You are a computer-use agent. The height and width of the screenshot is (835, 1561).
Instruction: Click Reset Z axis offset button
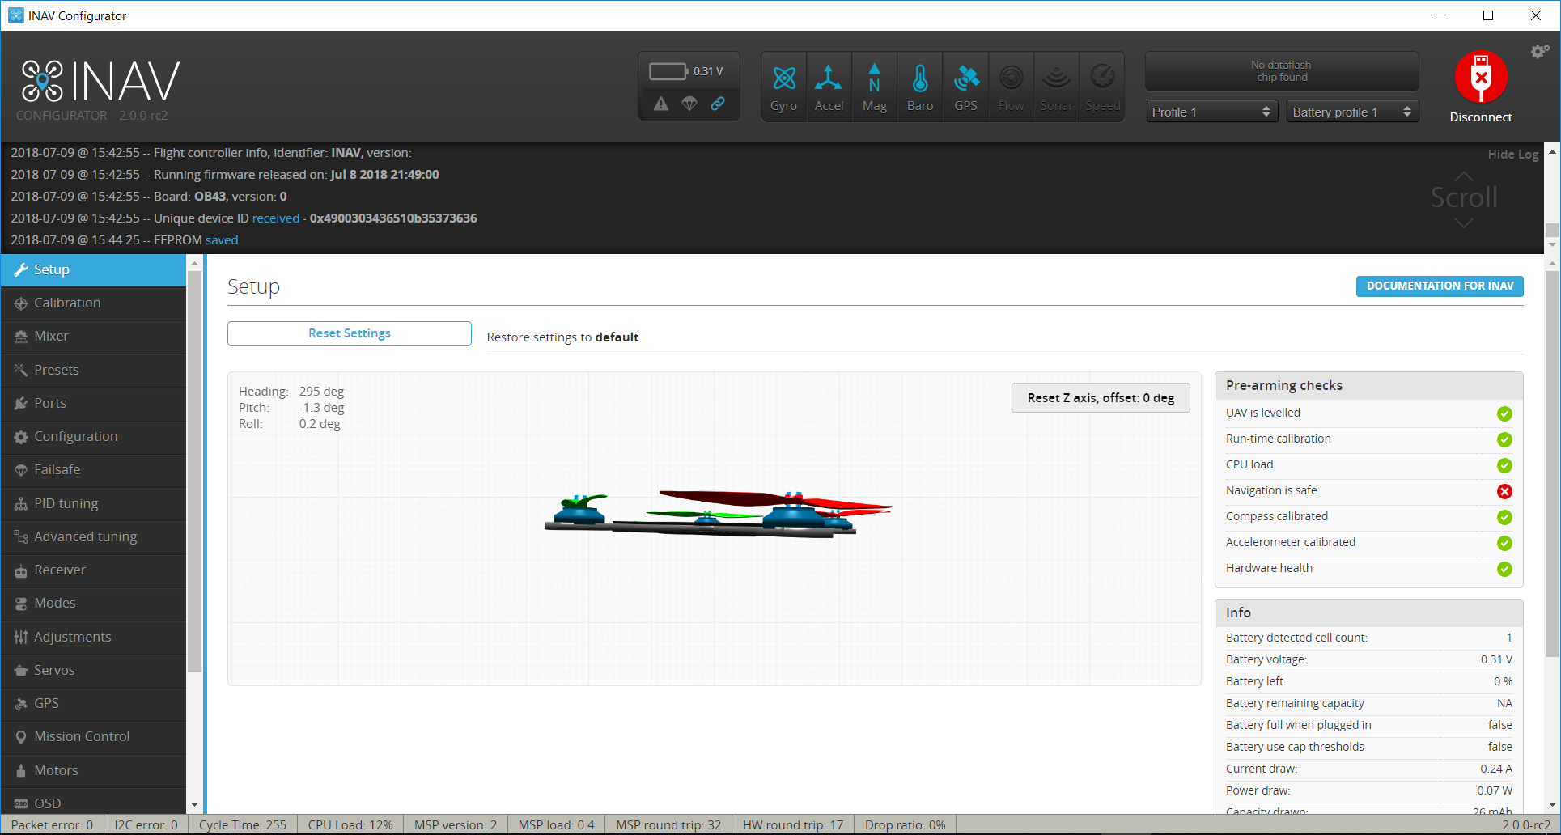[1100, 397]
